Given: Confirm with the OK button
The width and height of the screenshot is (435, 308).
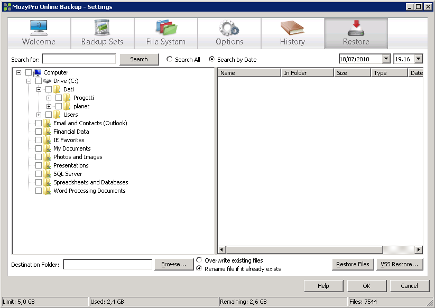Looking at the screenshot, I should point(367,286).
